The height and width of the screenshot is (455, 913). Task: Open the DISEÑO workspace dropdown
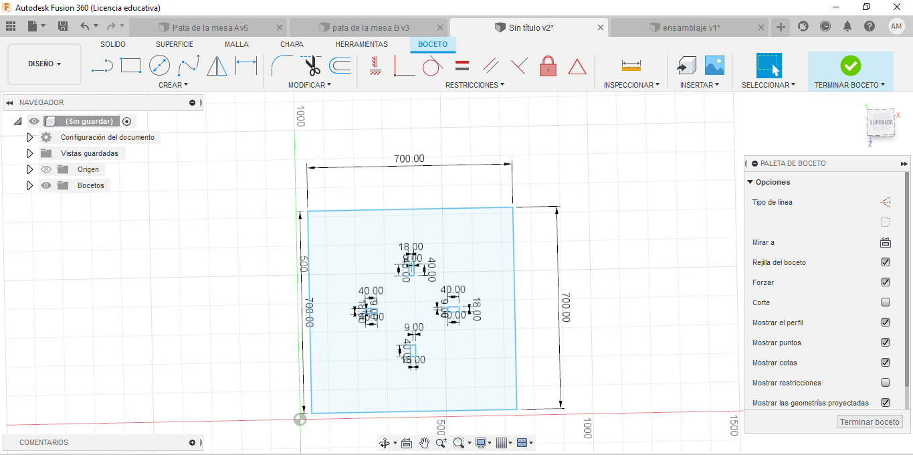click(x=44, y=64)
